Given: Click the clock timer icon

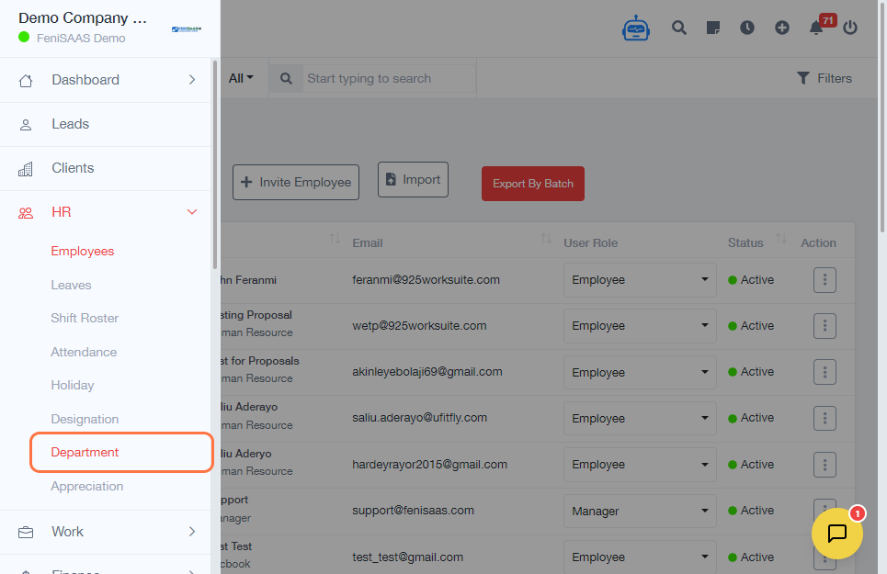Looking at the screenshot, I should 747,28.
